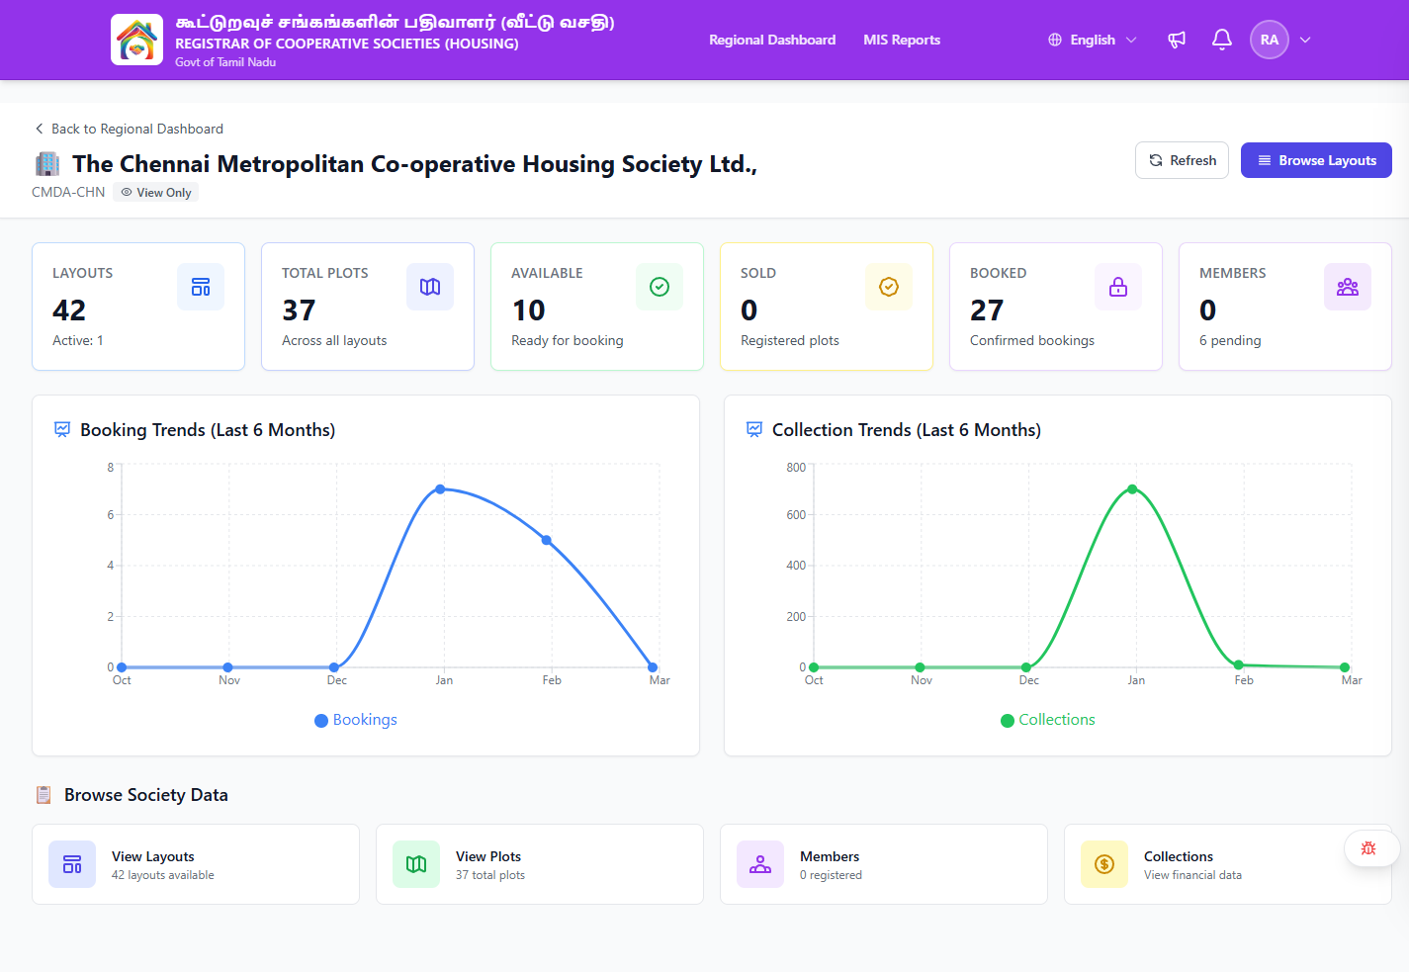Click the '6 pending' members text
1409x972 pixels.
tap(1230, 340)
